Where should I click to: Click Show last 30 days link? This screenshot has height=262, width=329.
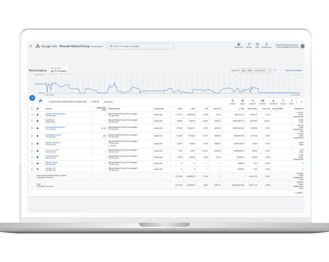click(x=293, y=70)
